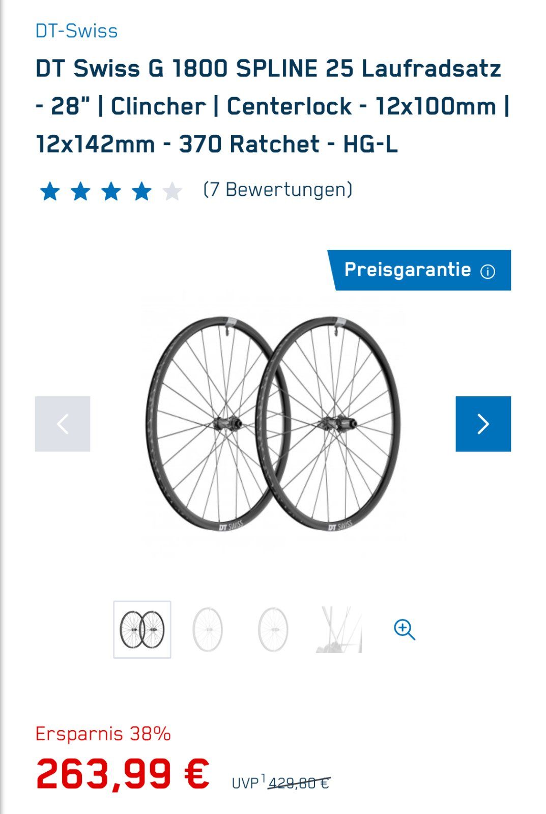Viewport: 546px width, 814px height.
Task: Click the Preisgarantie banner
Action: click(419, 270)
